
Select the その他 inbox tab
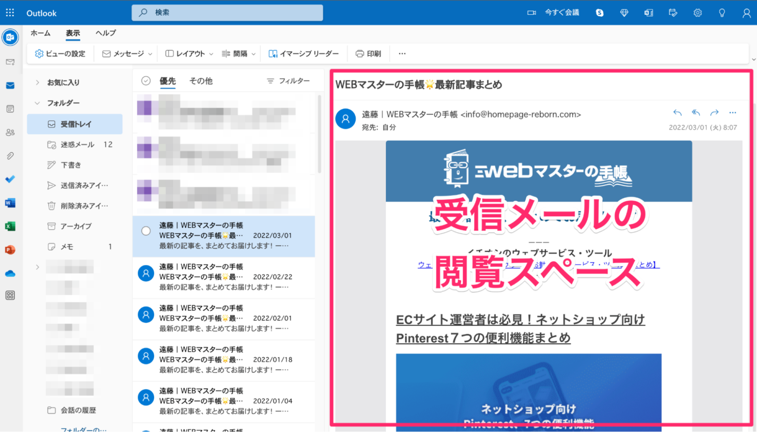pyautogui.click(x=201, y=81)
